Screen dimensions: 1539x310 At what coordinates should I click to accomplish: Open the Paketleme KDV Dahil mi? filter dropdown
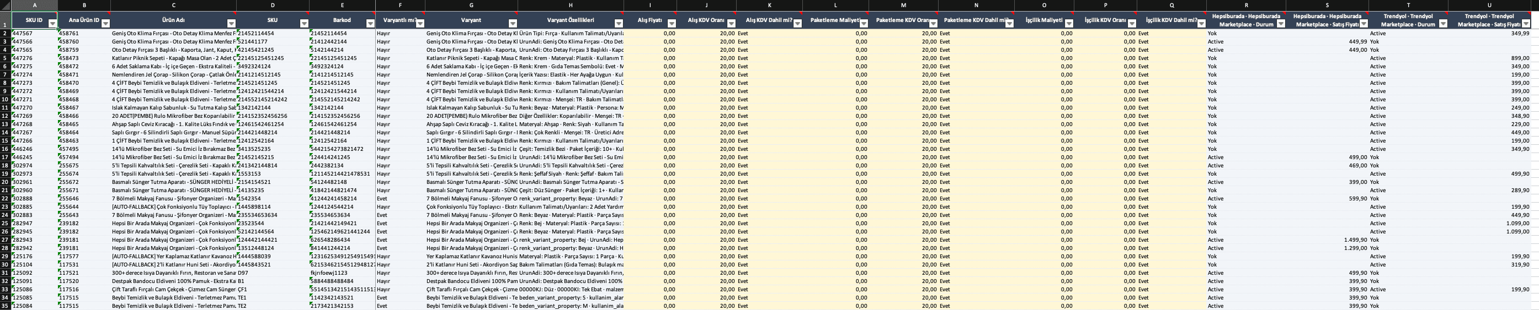click(1009, 24)
